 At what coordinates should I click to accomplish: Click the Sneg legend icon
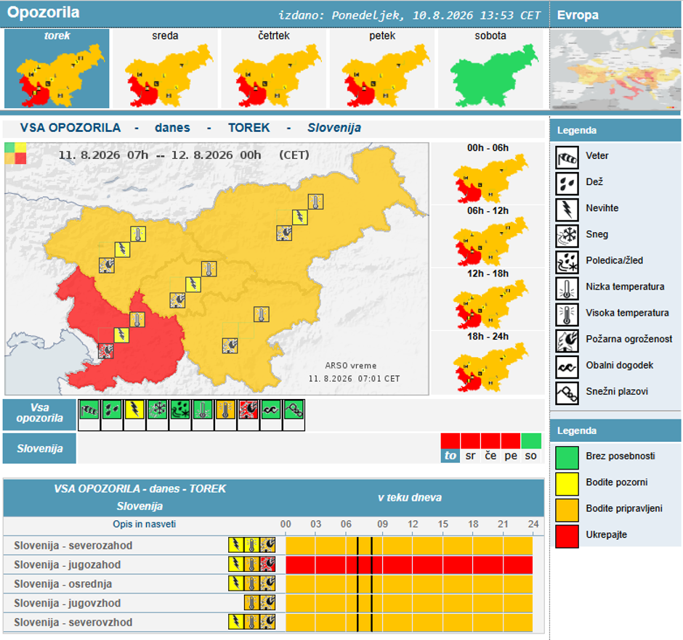567,236
